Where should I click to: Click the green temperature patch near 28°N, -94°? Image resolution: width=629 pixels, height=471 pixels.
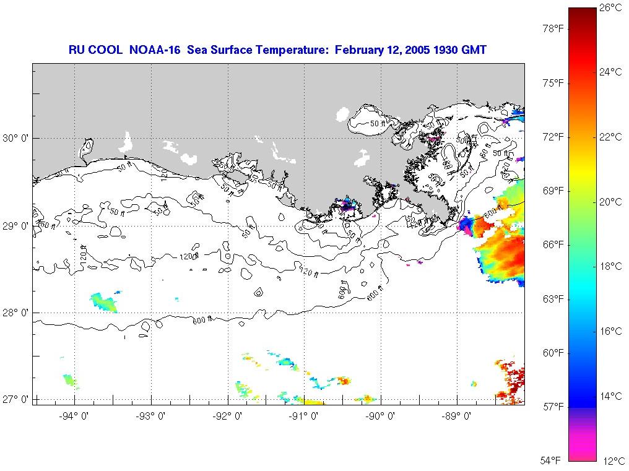[x=104, y=301]
